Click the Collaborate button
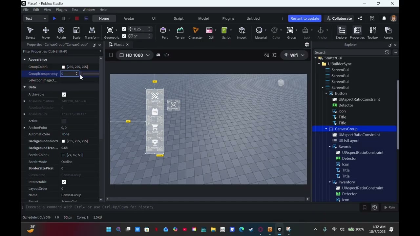 (339, 18)
